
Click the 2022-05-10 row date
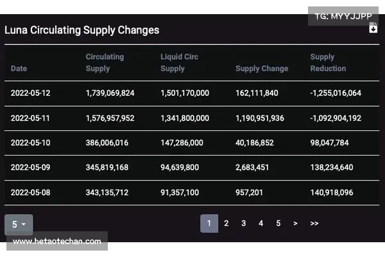[30, 143]
